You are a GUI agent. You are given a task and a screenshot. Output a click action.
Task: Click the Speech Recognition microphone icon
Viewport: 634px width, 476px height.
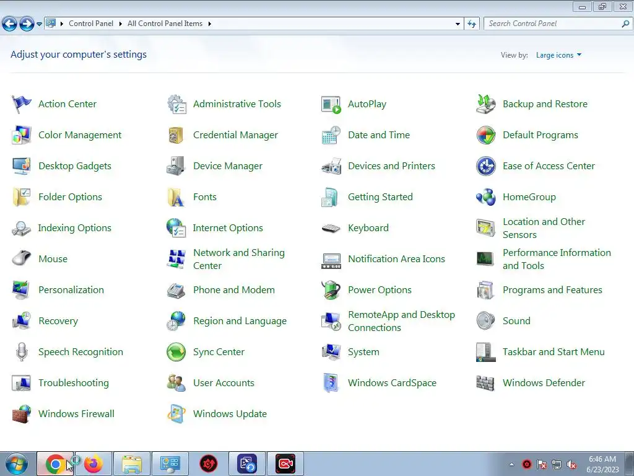point(22,352)
